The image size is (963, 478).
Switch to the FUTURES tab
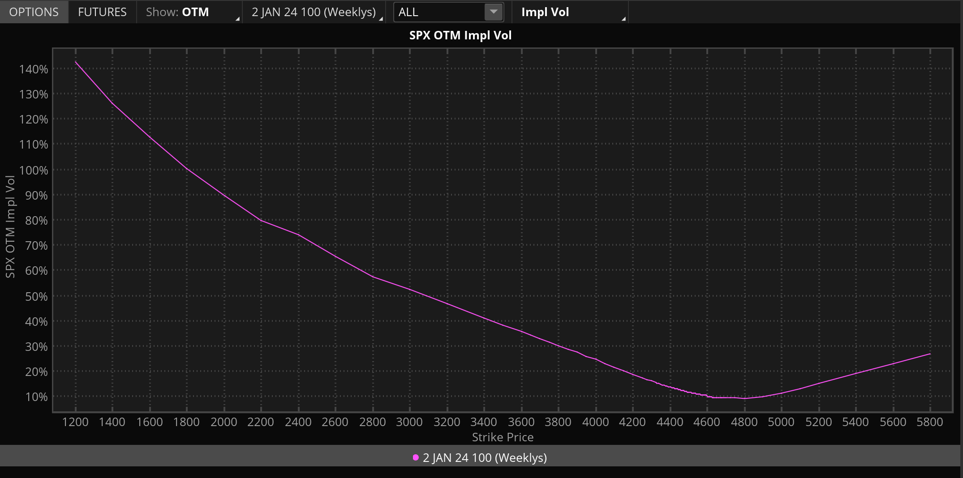click(102, 12)
